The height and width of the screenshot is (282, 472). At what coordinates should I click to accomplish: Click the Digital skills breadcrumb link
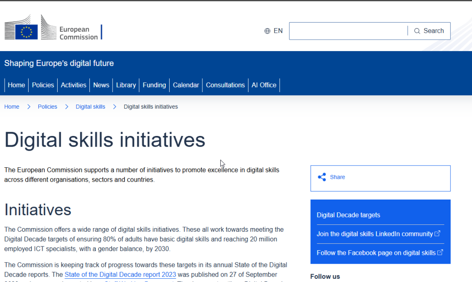(x=90, y=107)
